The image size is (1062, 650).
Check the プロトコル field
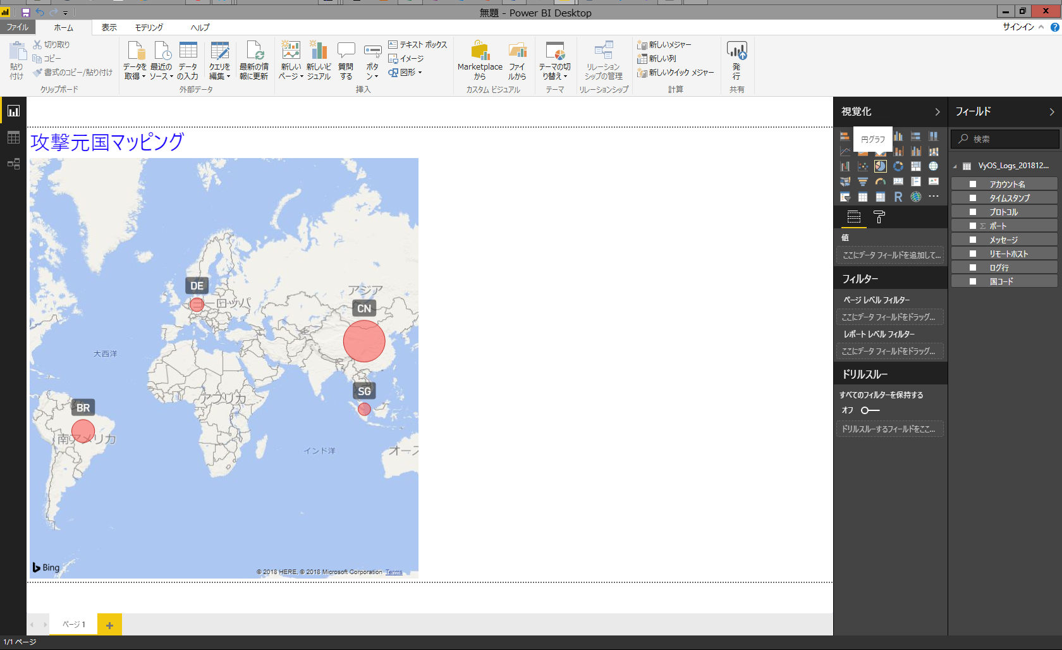pos(973,212)
